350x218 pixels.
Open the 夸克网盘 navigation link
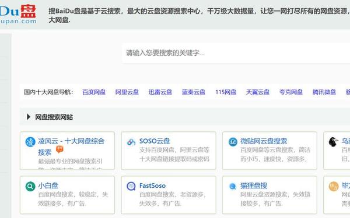tap(291, 92)
